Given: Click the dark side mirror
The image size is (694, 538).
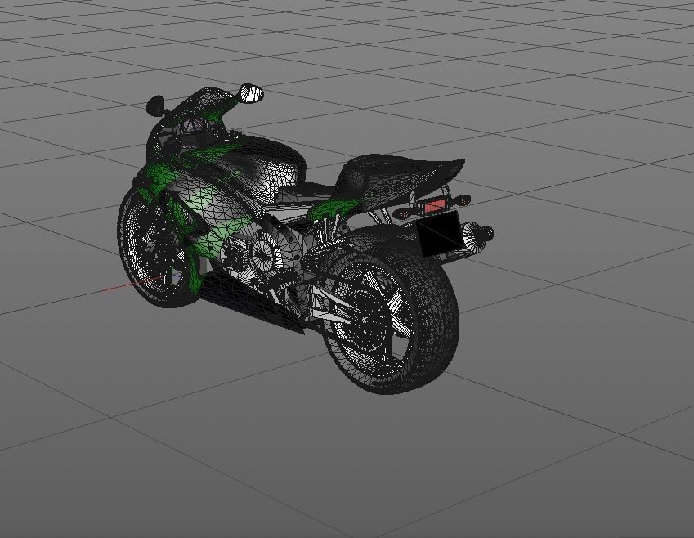Looking at the screenshot, I should point(155,105).
